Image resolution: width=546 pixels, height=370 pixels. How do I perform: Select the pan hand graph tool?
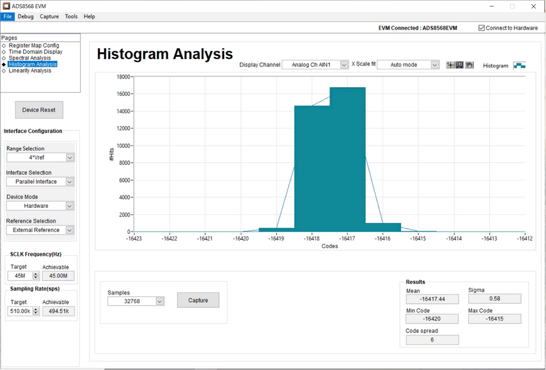coord(469,65)
